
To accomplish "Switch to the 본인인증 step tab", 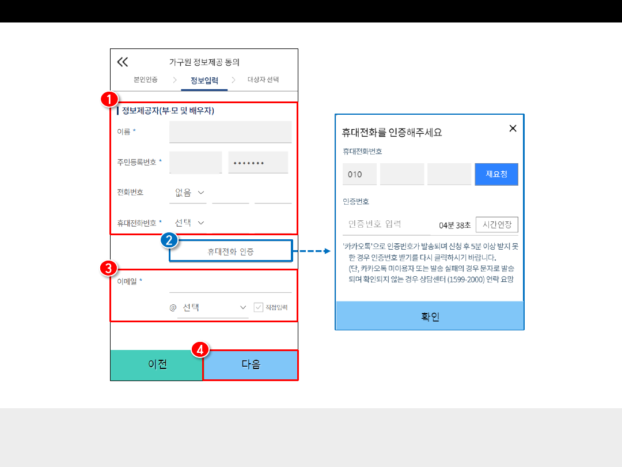I will click(x=145, y=80).
